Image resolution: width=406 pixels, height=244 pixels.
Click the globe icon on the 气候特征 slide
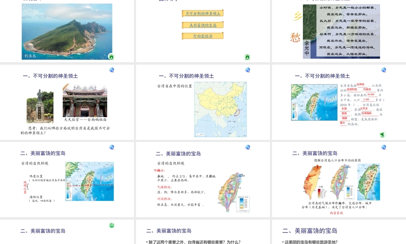coord(248,147)
